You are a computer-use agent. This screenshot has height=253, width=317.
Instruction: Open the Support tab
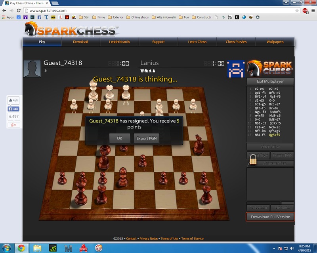click(x=158, y=42)
